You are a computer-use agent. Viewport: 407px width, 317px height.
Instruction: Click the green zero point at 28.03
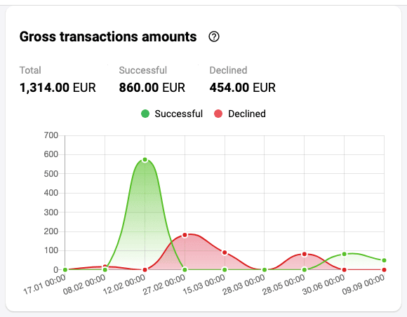[265, 270]
